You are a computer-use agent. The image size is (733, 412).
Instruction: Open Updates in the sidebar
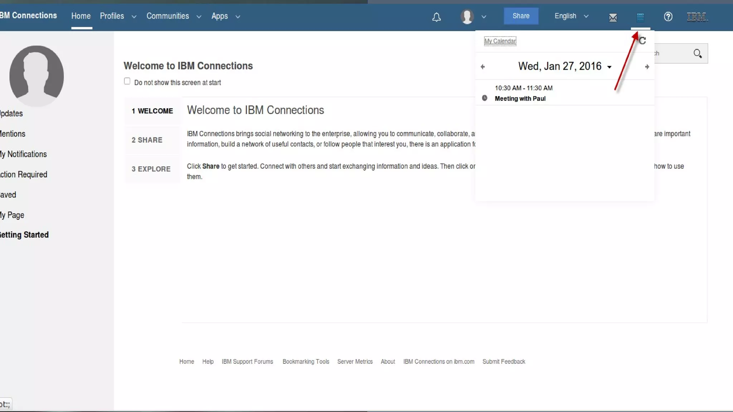coord(11,113)
